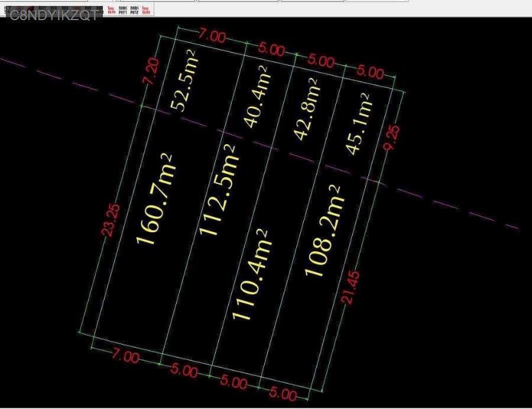
Task: Select the 21.45 dimension text
Action: point(350,287)
